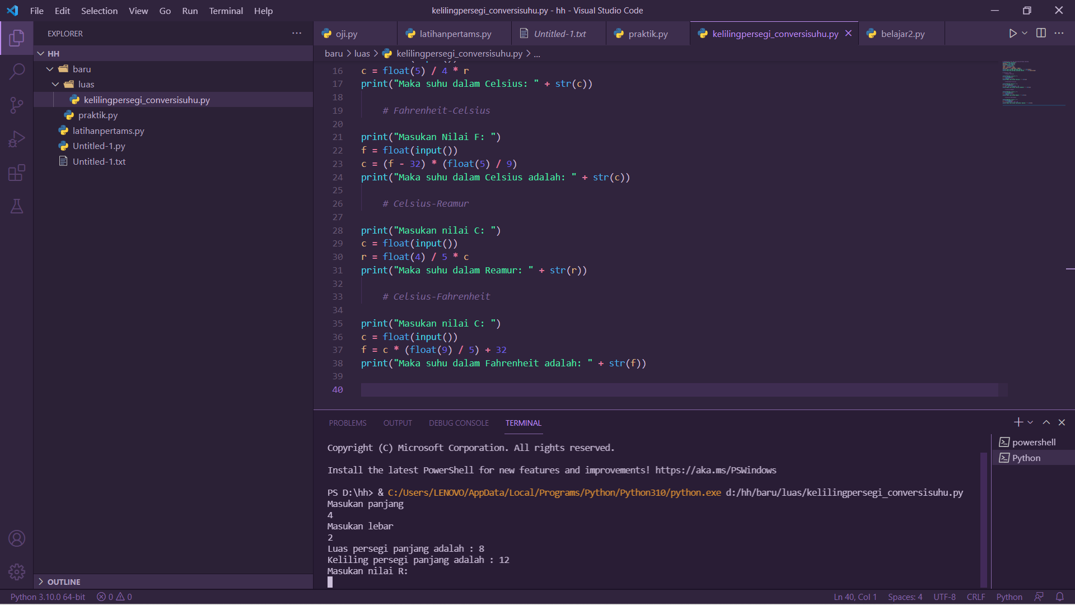Change language mode via Python status item

coord(1009,597)
